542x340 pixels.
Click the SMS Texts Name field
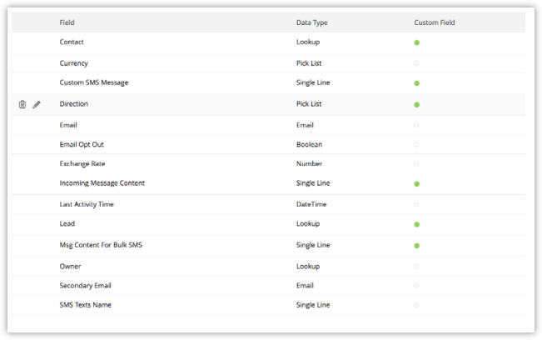click(x=86, y=305)
